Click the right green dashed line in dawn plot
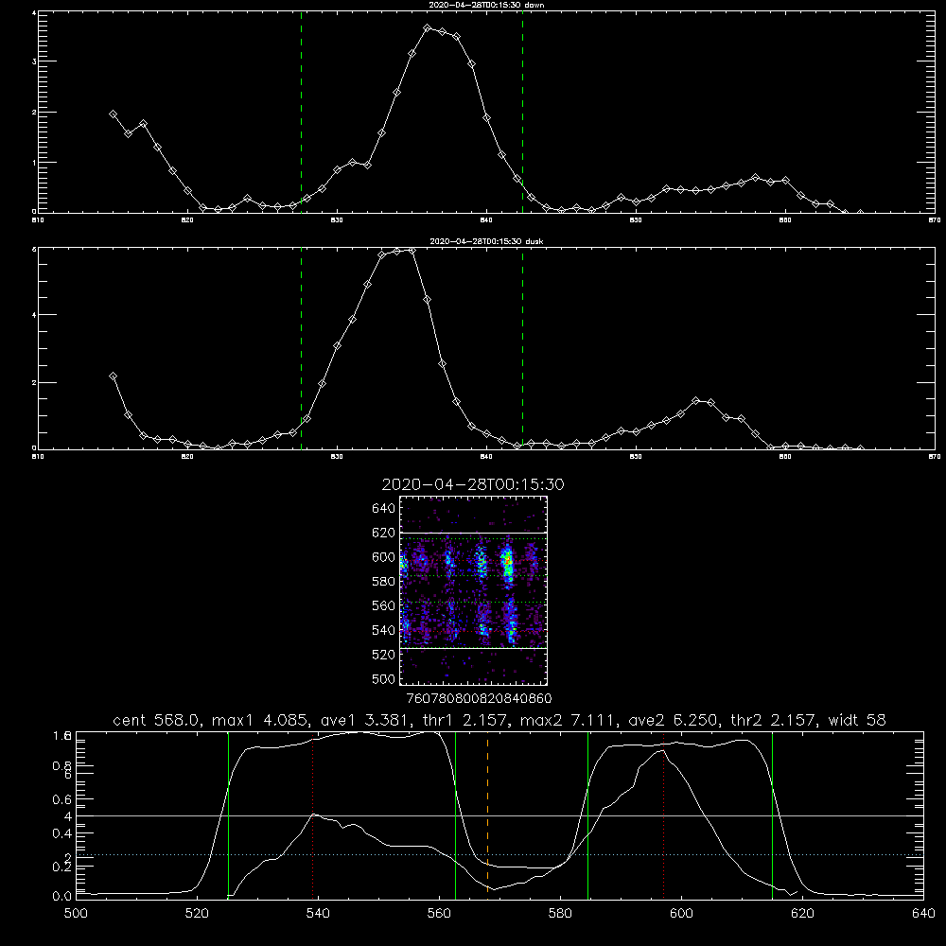The image size is (946, 946). pyautogui.click(x=522, y=112)
